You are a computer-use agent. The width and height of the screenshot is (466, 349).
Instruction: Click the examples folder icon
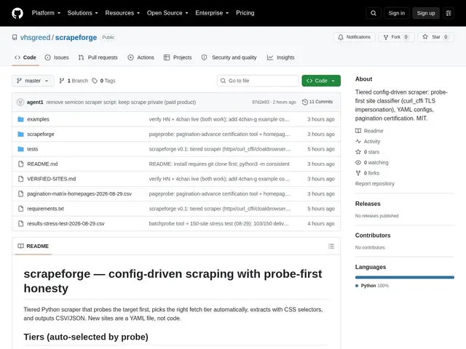click(20, 119)
